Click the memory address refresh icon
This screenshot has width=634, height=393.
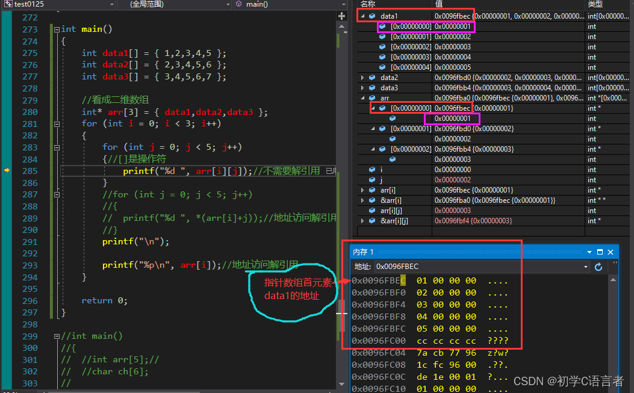(598, 267)
